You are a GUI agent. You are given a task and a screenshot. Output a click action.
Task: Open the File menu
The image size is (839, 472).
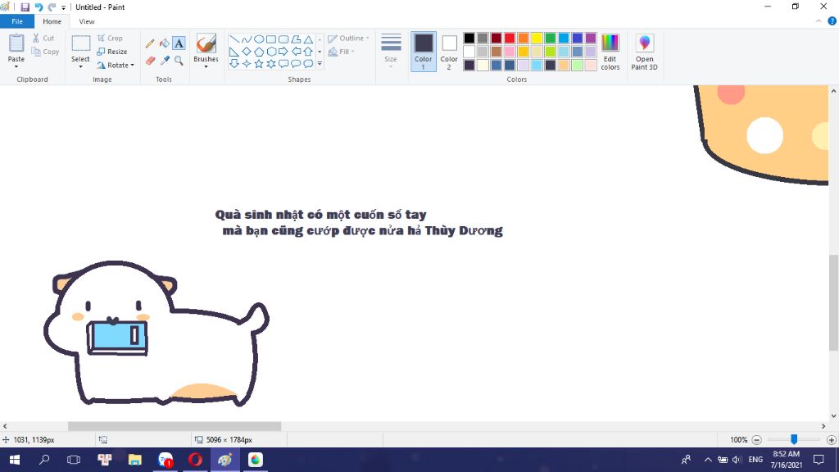pos(17,21)
